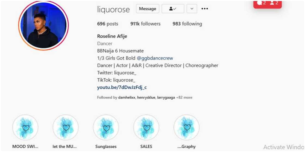This screenshot has width=305, height=152.
Task: Visit the @ggbdancecrew profile link
Action: [x=155, y=58]
